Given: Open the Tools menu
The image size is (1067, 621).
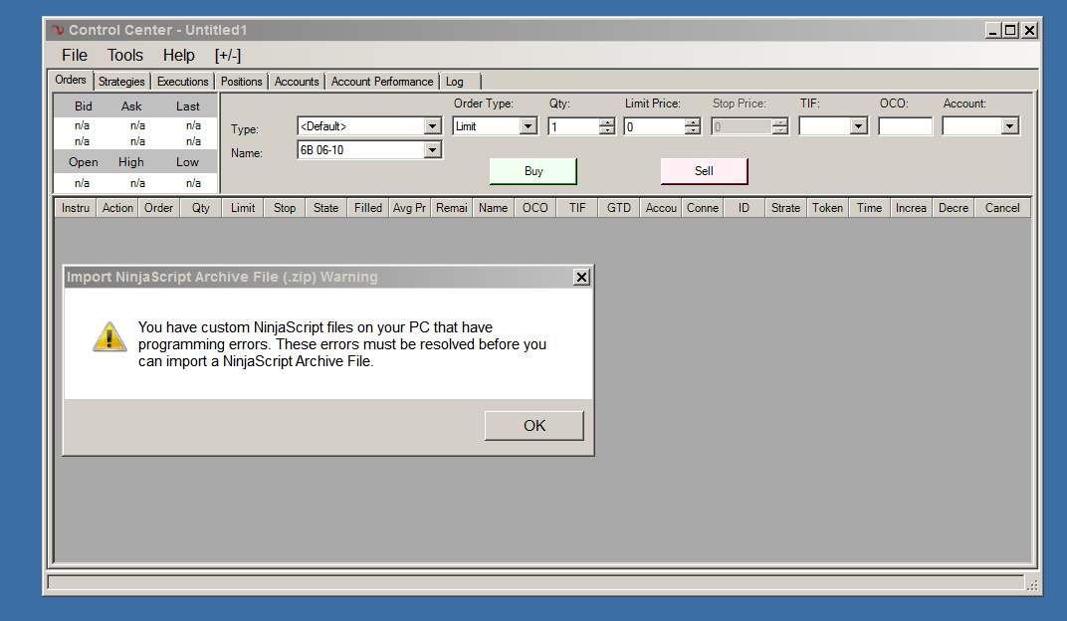Looking at the screenshot, I should [125, 55].
